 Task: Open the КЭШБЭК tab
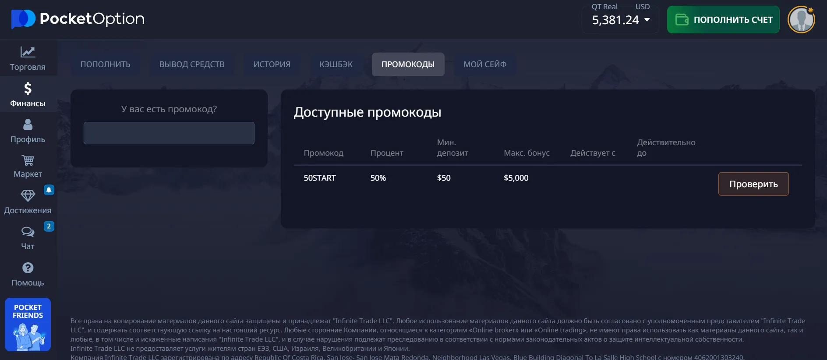pyautogui.click(x=336, y=64)
